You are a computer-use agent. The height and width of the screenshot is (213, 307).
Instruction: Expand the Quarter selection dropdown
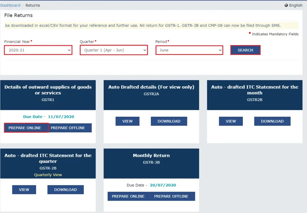pos(114,50)
